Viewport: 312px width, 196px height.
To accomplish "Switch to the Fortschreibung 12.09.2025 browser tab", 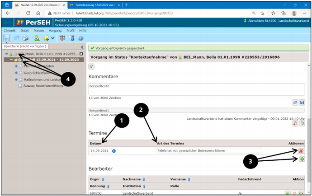I will (x=95, y=5).
